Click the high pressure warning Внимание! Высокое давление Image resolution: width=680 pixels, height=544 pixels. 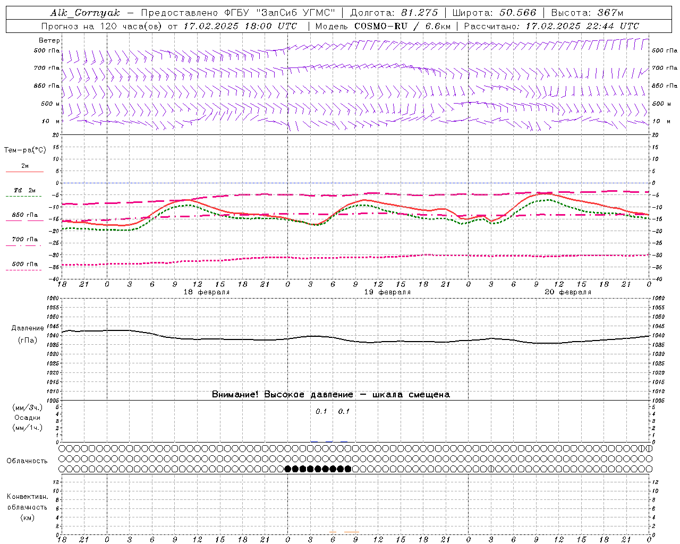(x=282, y=395)
